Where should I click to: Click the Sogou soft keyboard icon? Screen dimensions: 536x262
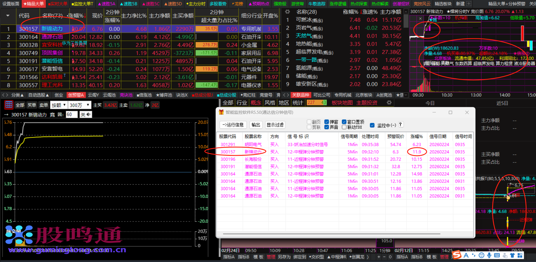[497, 255]
